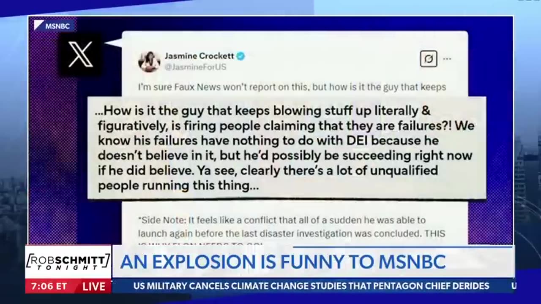
Task: Click the US military climate studies ticker
Action: tap(311, 286)
